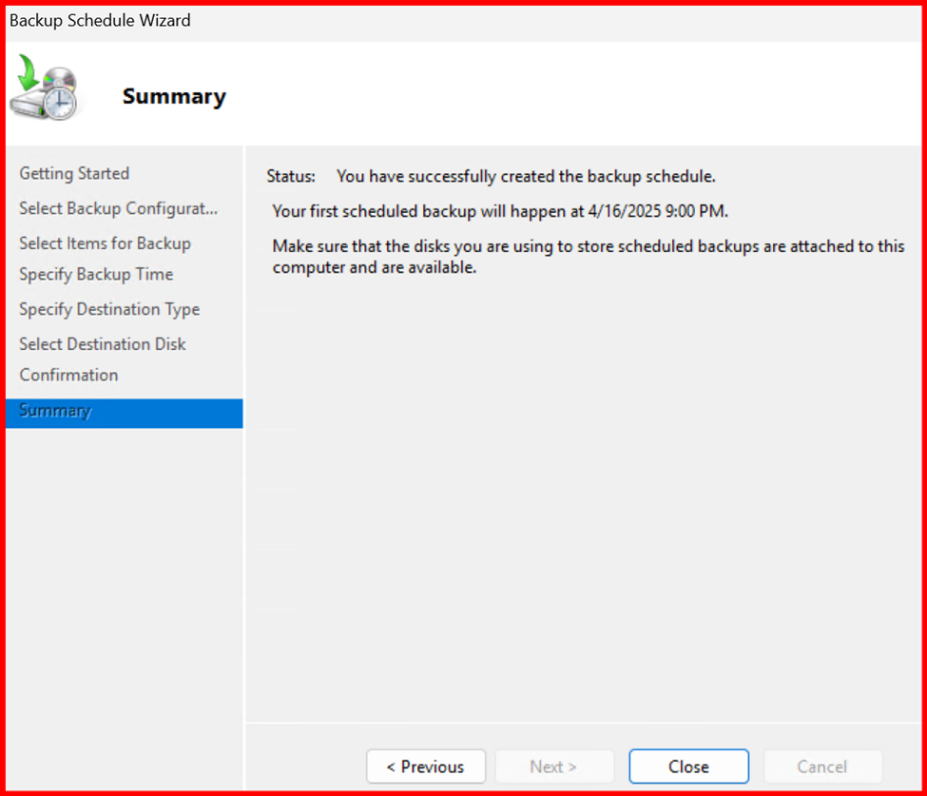Screen dimensions: 927x796
Task: Click the 'Make sure that the disks' notice
Action: [588, 246]
